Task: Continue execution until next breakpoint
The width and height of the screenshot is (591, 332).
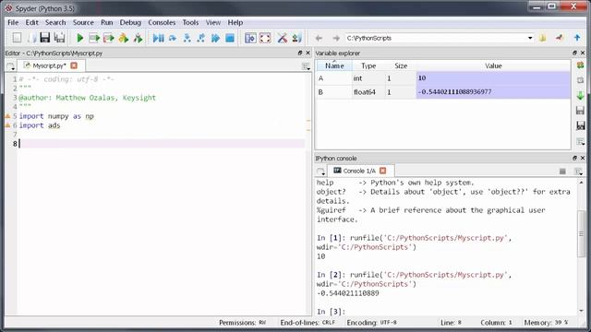Action: (215, 38)
